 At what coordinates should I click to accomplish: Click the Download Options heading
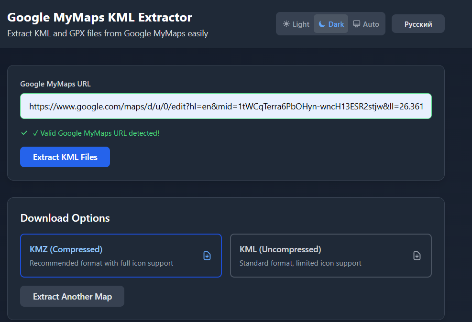[65, 218]
